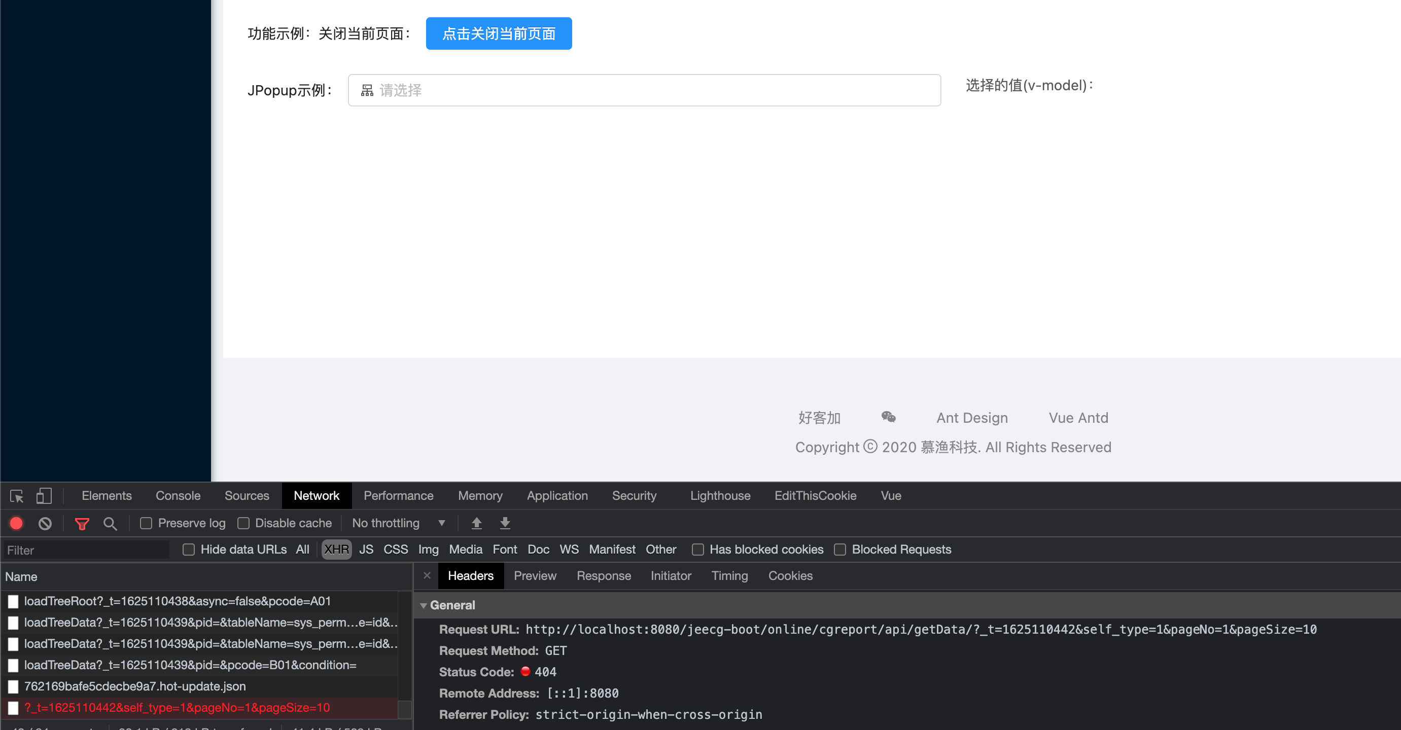Collapse the General headers section
Viewport: 1401px width, 730px height.
(x=424, y=605)
